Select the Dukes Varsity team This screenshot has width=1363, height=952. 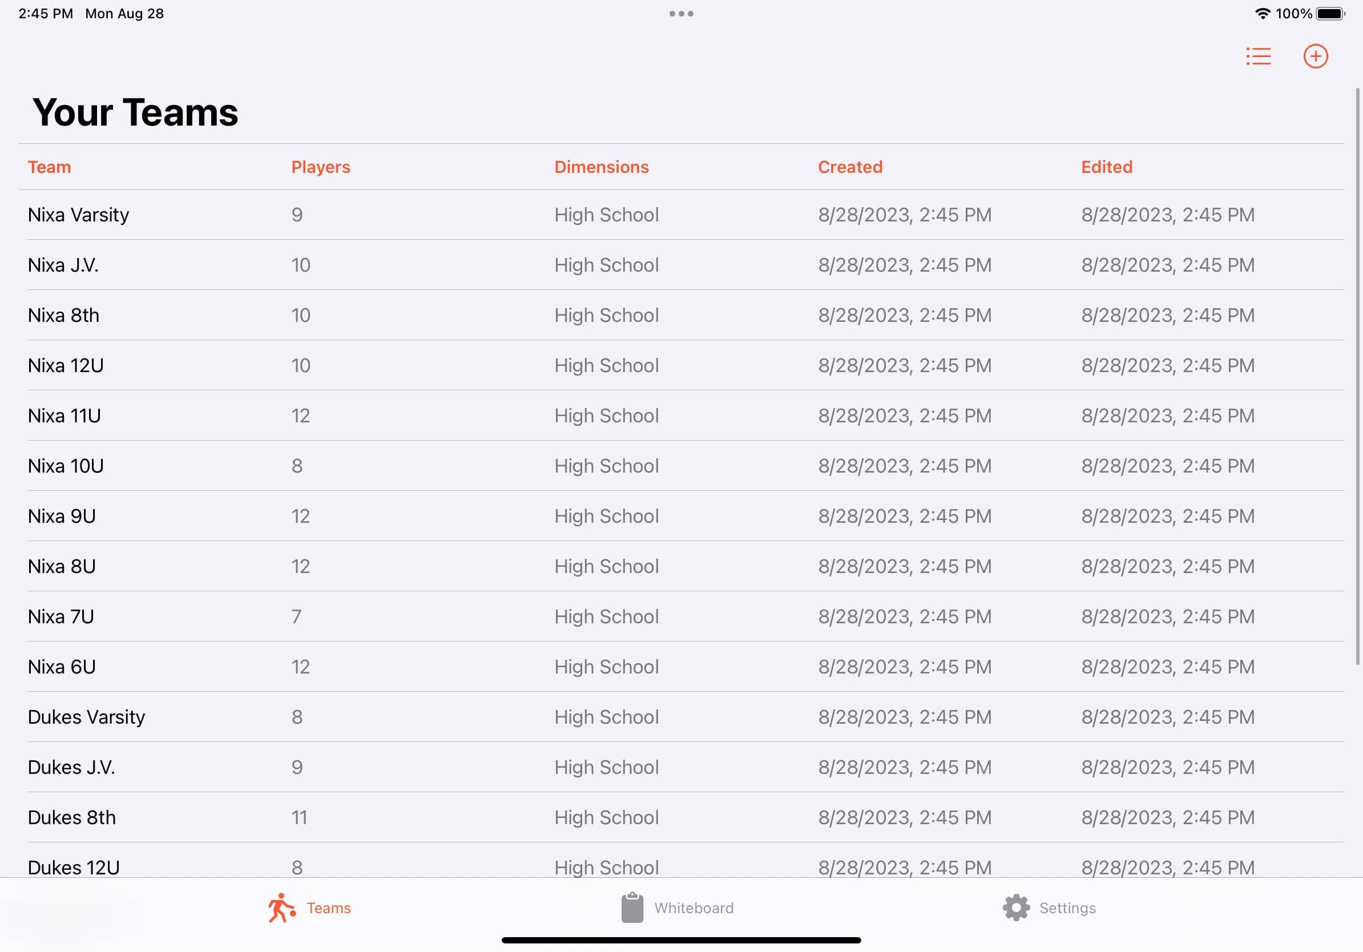pyautogui.click(x=681, y=717)
